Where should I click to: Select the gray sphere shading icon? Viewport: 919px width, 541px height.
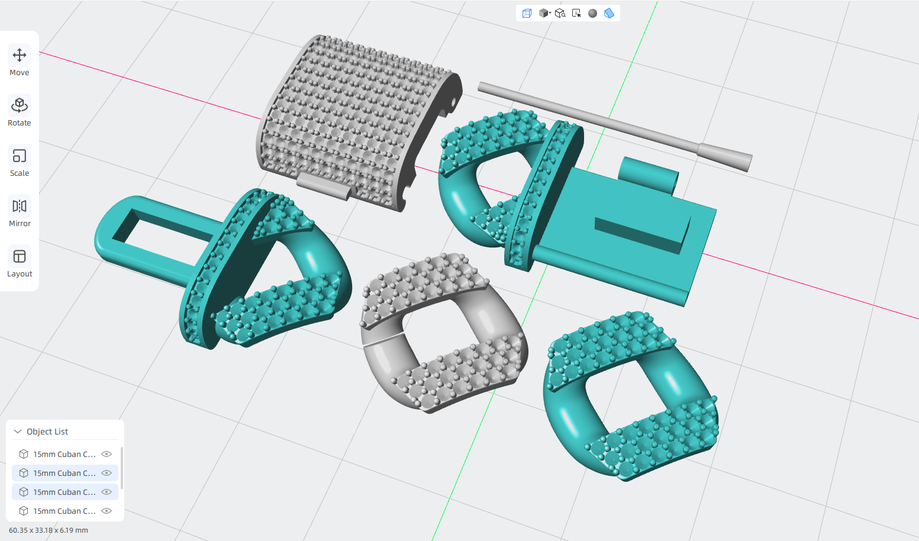point(592,13)
